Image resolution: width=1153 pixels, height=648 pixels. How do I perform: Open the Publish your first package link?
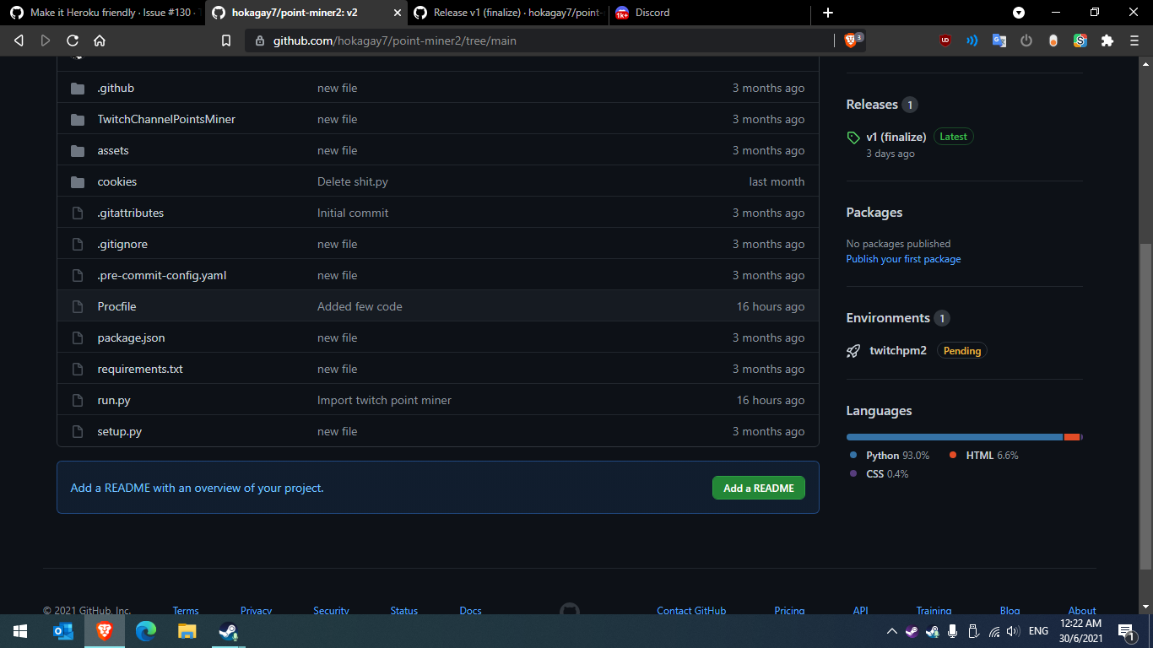[x=902, y=258]
